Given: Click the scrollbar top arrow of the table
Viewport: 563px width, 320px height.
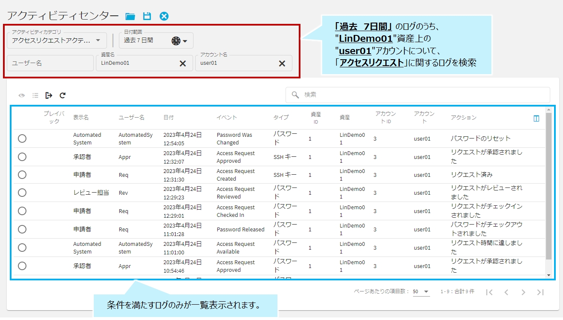Looking at the screenshot, I should (x=549, y=110).
